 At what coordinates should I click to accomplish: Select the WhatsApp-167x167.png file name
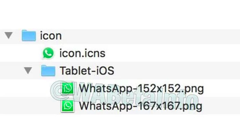[141, 106]
